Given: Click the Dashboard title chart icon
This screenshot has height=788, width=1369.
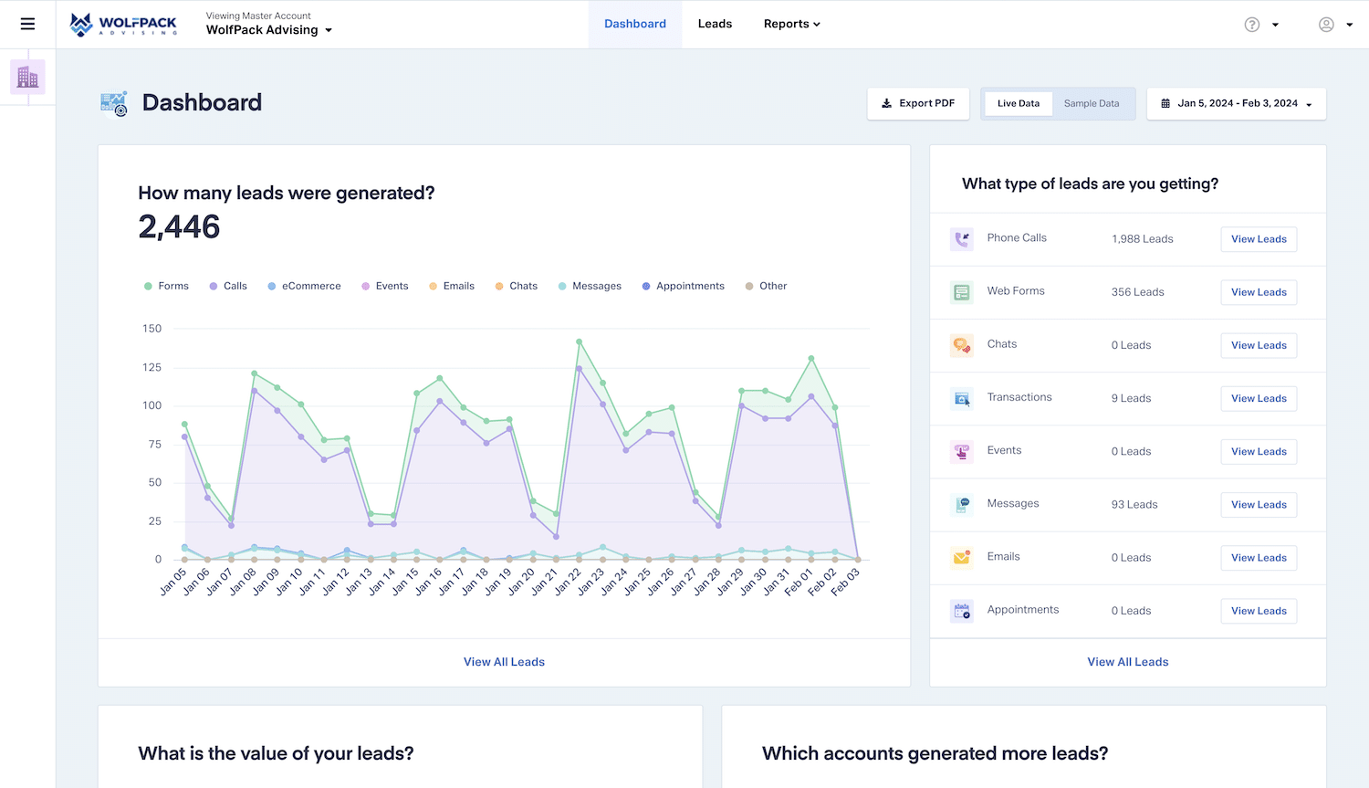Looking at the screenshot, I should coord(114,103).
